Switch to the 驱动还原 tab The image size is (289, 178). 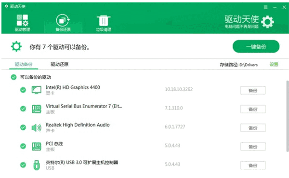(60, 64)
